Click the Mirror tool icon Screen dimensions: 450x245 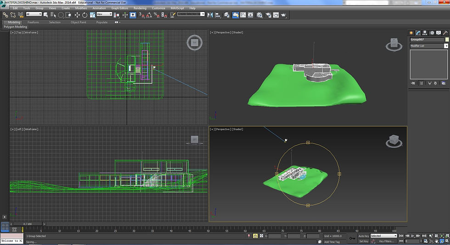click(x=210, y=15)
